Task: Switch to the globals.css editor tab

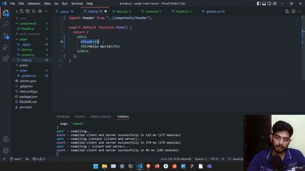Action: 213,11
